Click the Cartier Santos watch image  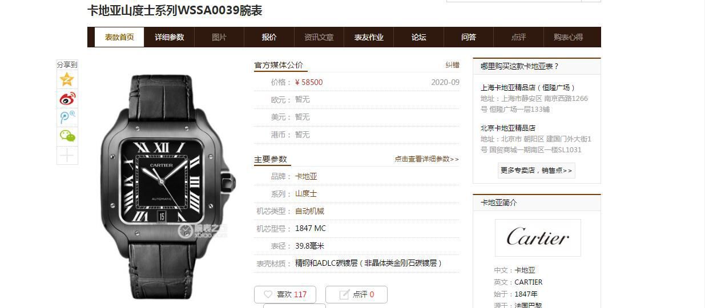168,185
